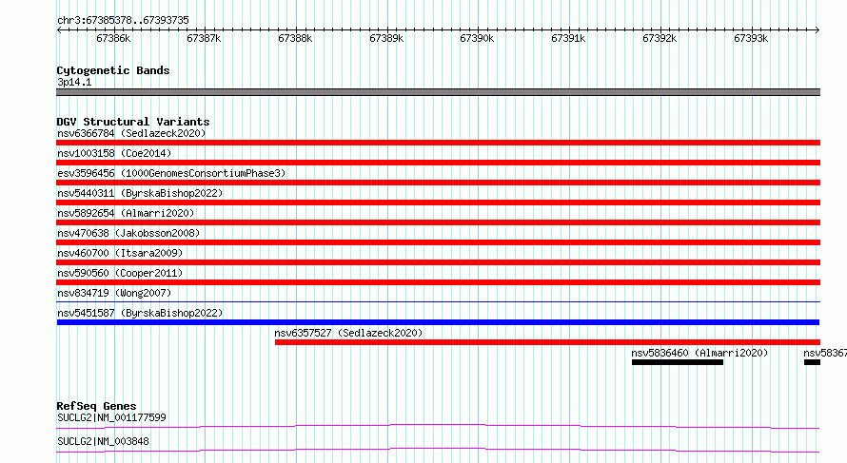Click the black bar under nsv5836460
847x463 pixels.
point(678,362)
